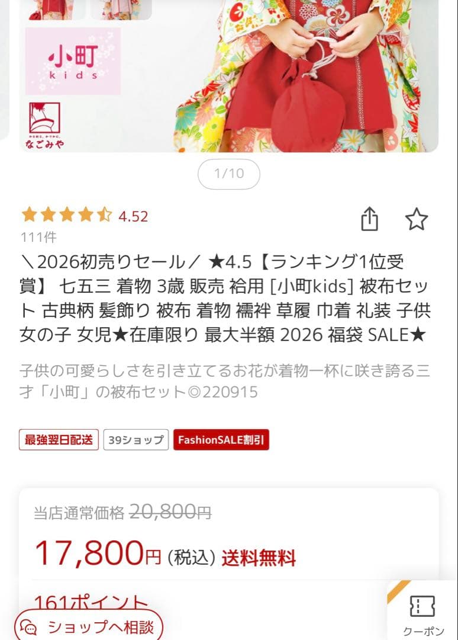Image resolution: width=458 pixels, height=640 pixels.
Task: Select the 39ショップ badge
Action: pos(136,440)
